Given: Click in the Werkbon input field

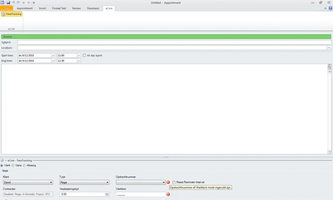Looking at the screenshot, I should tap(141, 194).
